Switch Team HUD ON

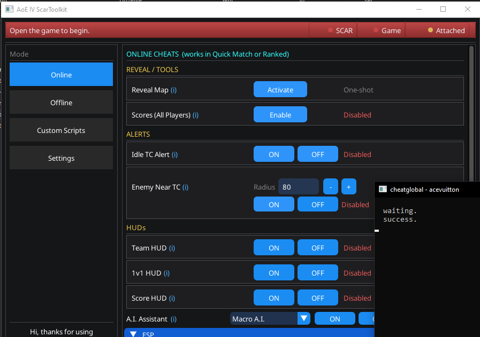pos(273,247)
